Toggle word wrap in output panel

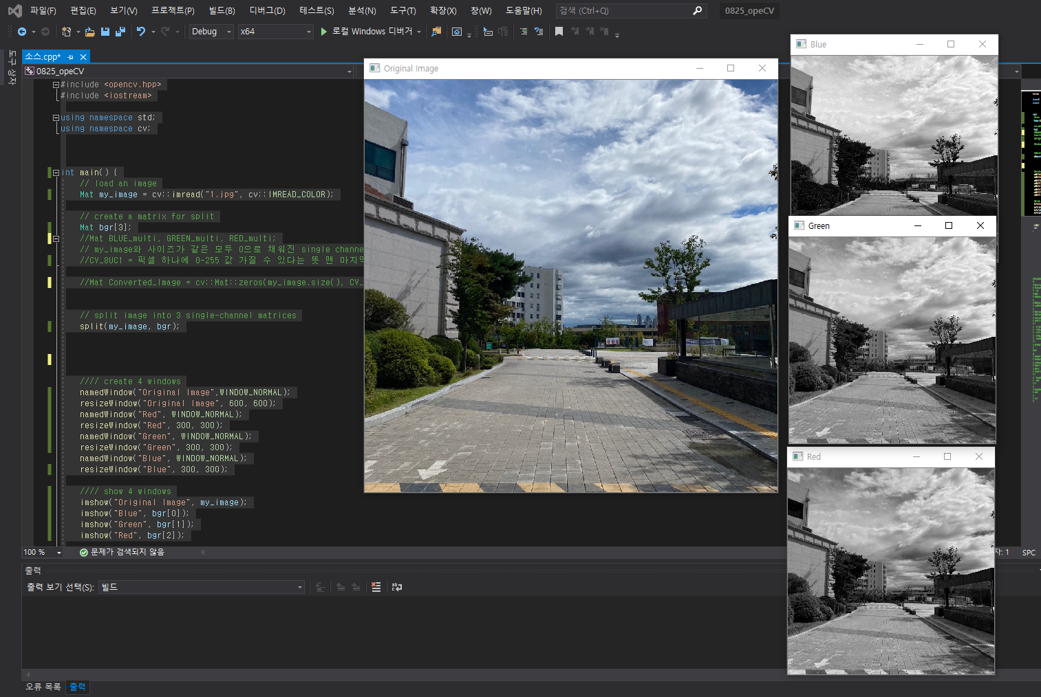pyautogui.click(x=397, y=587)
